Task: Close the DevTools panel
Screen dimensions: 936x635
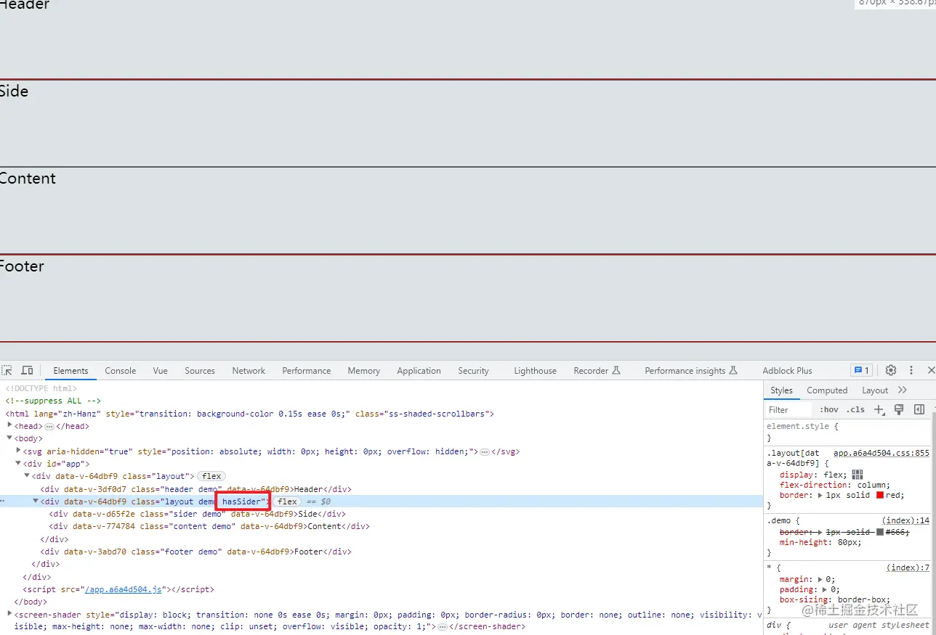Action: pyautogui.click(x=931, y=370)
